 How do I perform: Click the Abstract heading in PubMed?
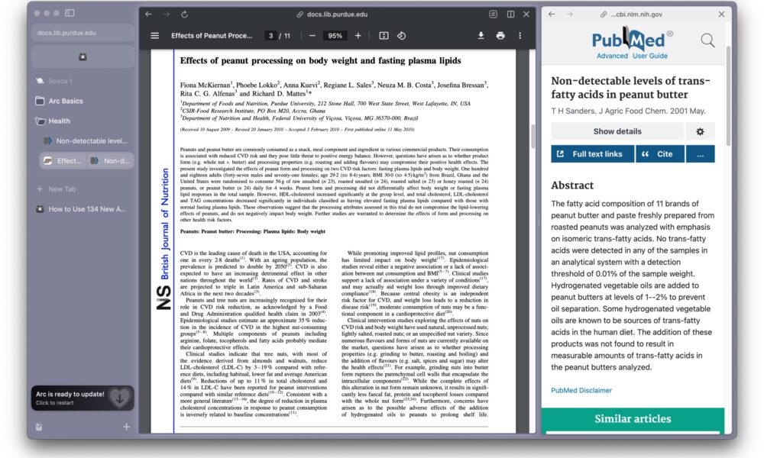[x=572, y=185]
